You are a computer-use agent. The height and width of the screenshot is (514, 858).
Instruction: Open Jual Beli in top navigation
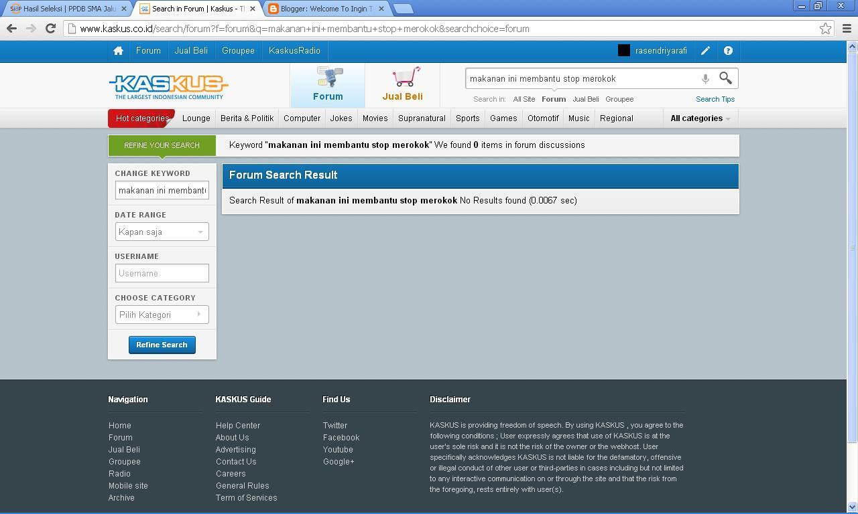[191, 51]
